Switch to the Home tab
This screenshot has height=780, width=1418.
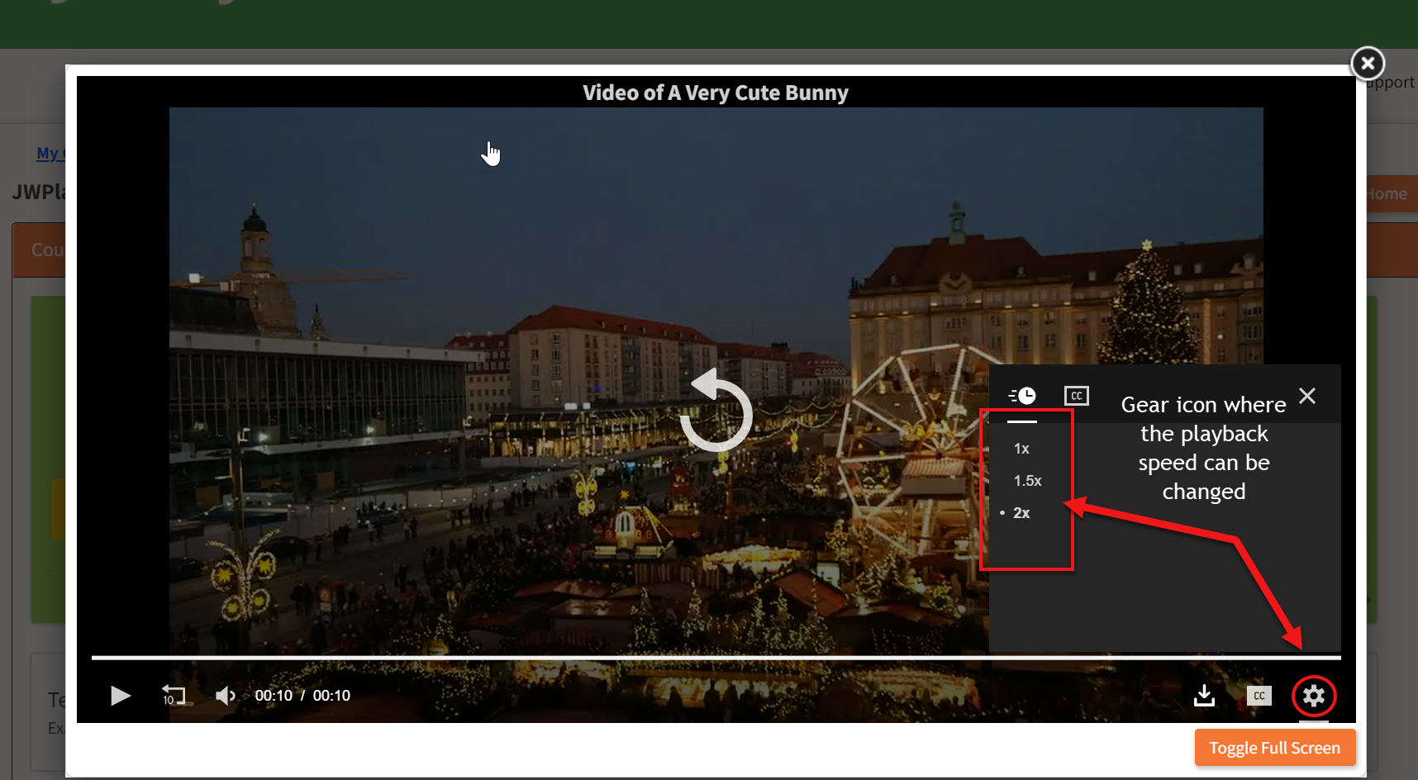click(x=1387, y=193)
